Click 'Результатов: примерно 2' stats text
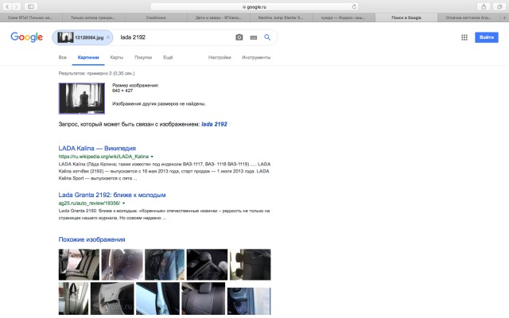The height and width of the screenshot is (318, 509). pyautogui.click(x=96, y=73)
